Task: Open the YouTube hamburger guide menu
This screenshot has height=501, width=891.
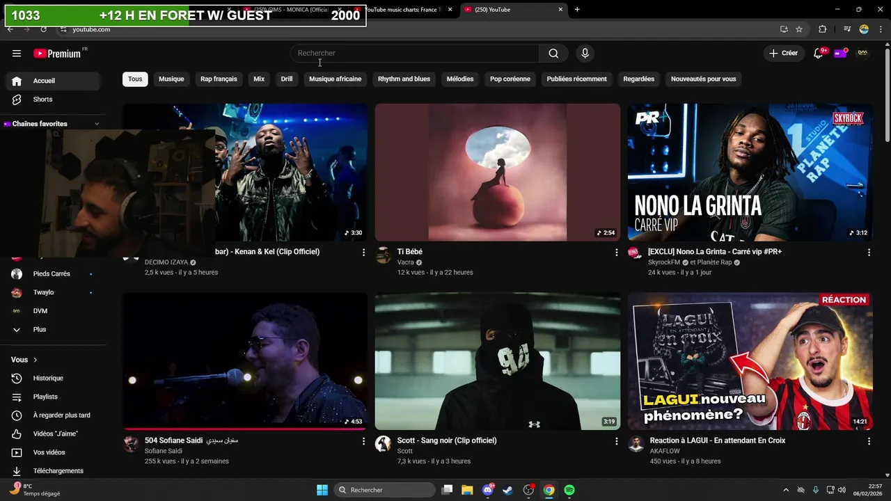Action: 17,53
